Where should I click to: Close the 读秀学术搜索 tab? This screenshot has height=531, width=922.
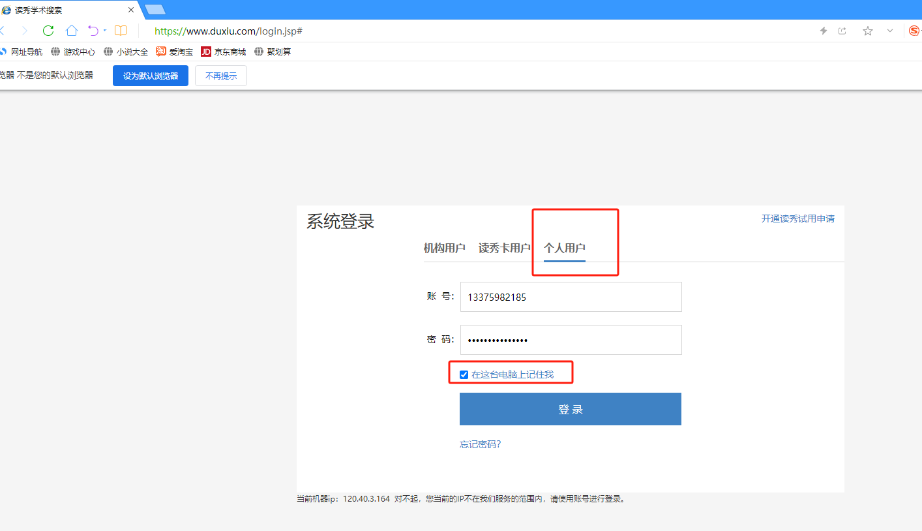coord(131,10)
